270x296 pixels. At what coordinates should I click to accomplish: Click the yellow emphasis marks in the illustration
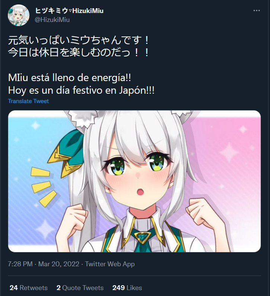pyautogui.click(x=44, y=186)
